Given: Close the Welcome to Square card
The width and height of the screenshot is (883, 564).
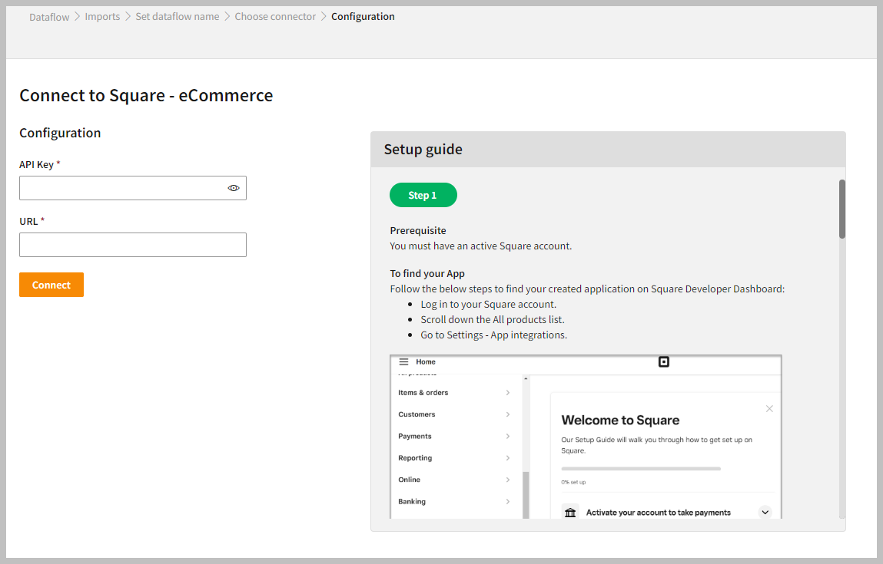Looking at the screenshot, I should (x=769, y=409).
